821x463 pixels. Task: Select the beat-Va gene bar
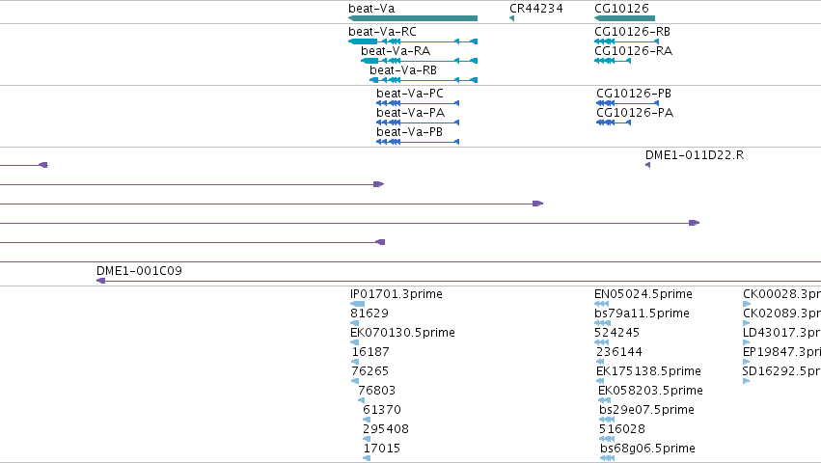[413, 18]
